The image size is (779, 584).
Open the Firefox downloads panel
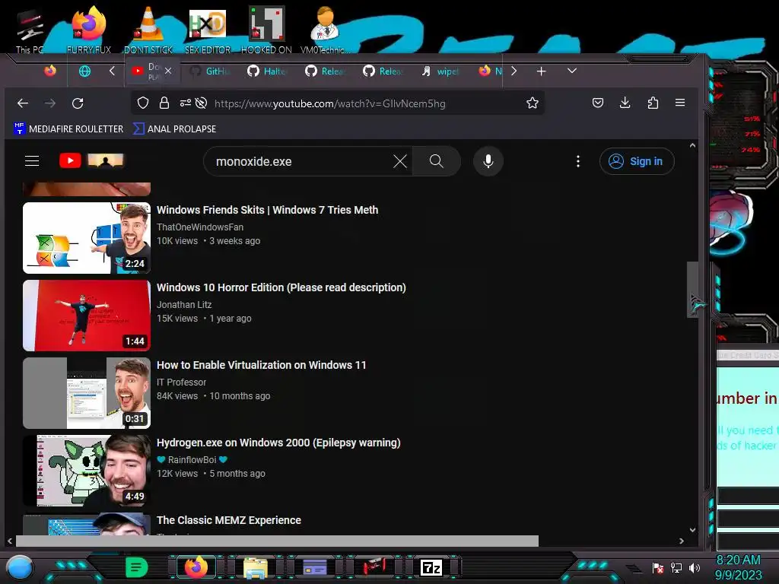click(625, 103)
